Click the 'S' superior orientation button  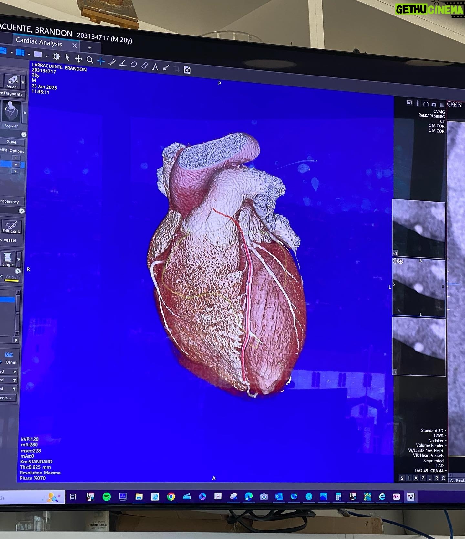click(x=402, y=478)
